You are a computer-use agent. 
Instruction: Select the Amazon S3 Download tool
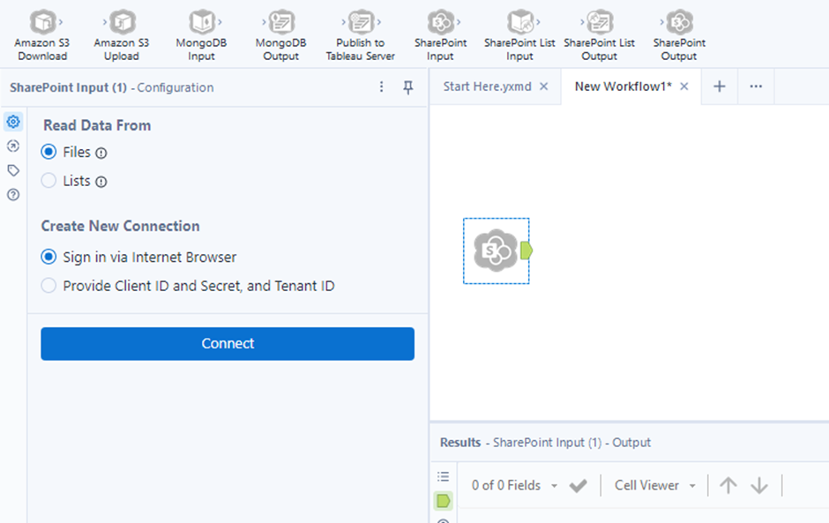tap(41, 24)
